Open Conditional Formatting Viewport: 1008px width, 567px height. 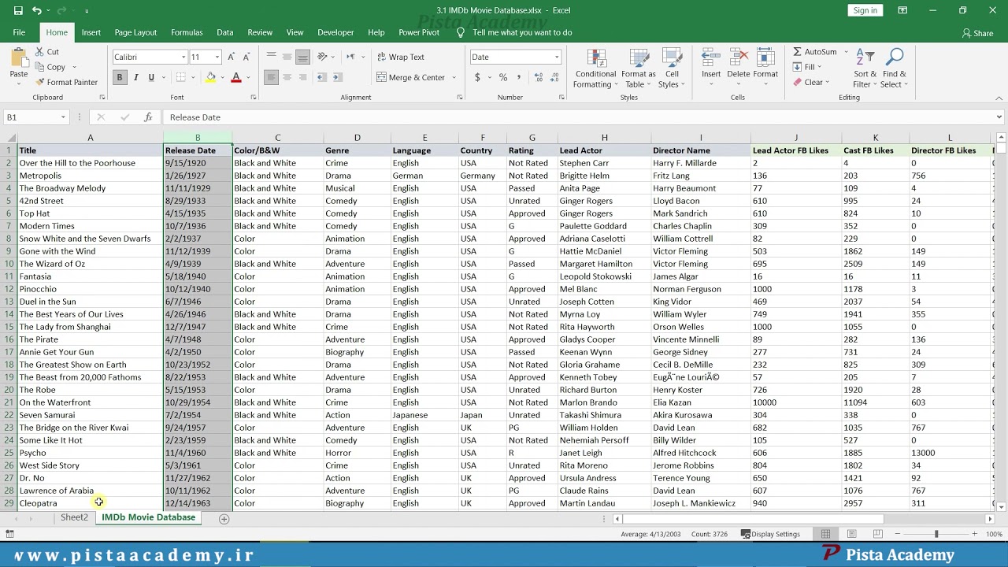pos(595,69)
